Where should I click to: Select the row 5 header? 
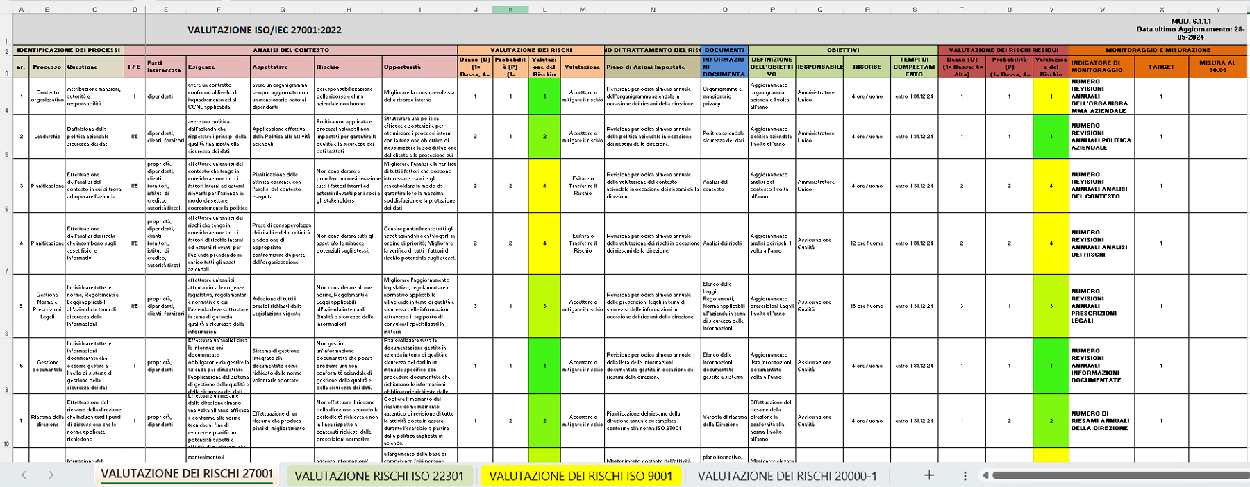coord(6,154)
